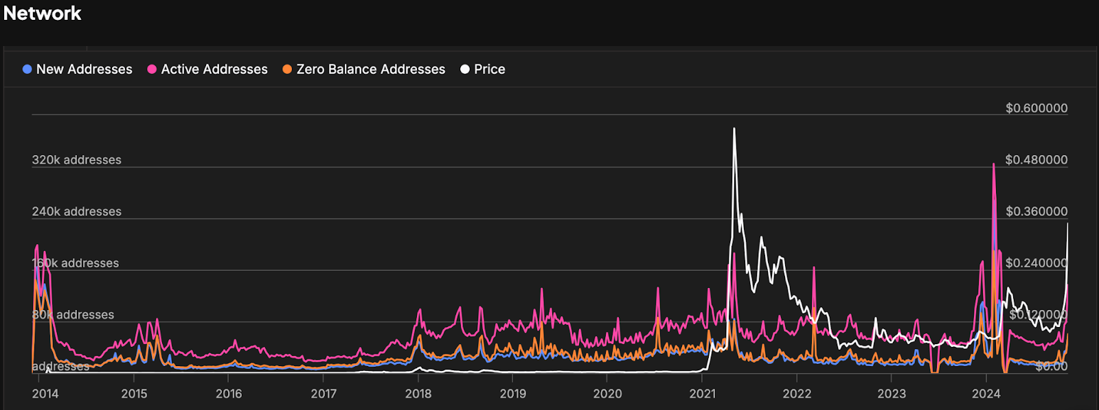Click the 320k addresses axis label

(76, 160)
